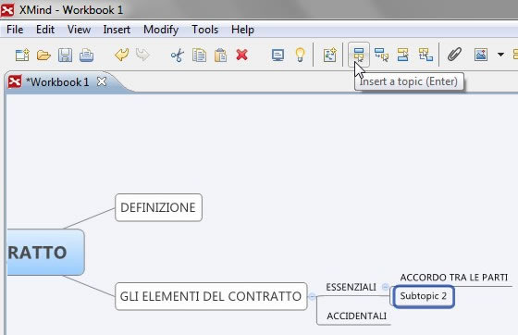Open the Insert menu
The image size is (518, 335).
click(117, 30)
